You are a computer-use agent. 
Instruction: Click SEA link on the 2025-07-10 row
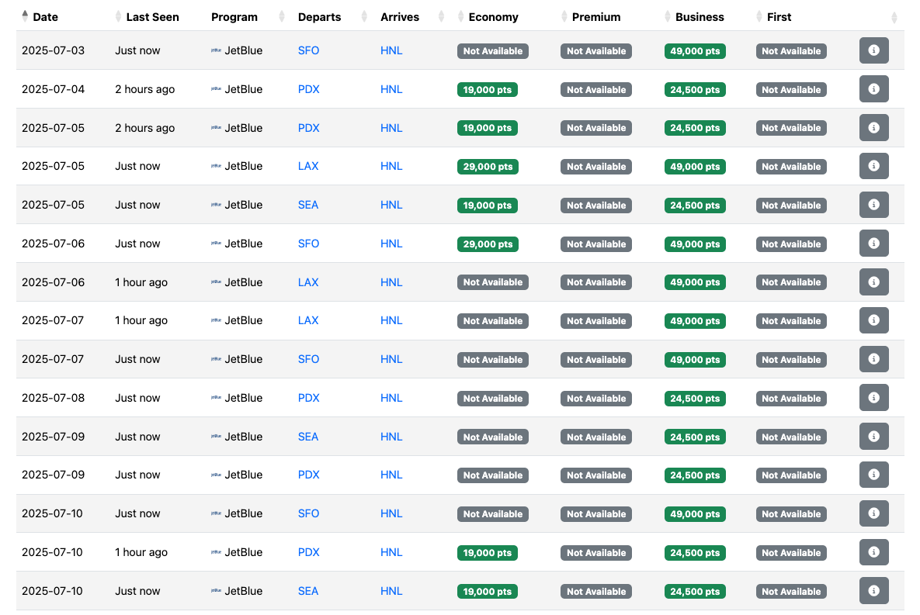[308, 590]
